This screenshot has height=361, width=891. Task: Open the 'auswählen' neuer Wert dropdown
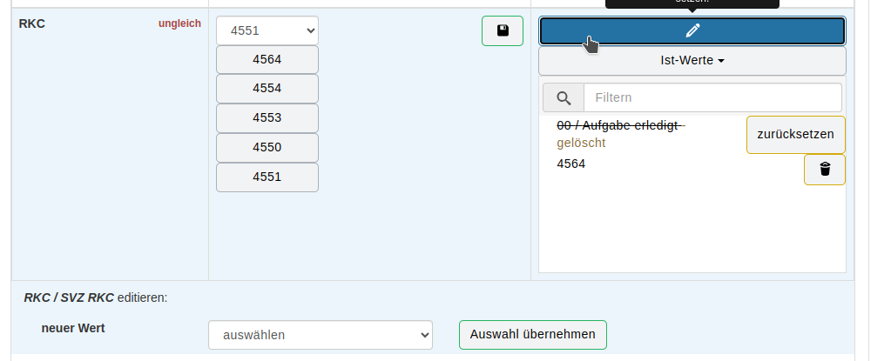coord(321,335)
